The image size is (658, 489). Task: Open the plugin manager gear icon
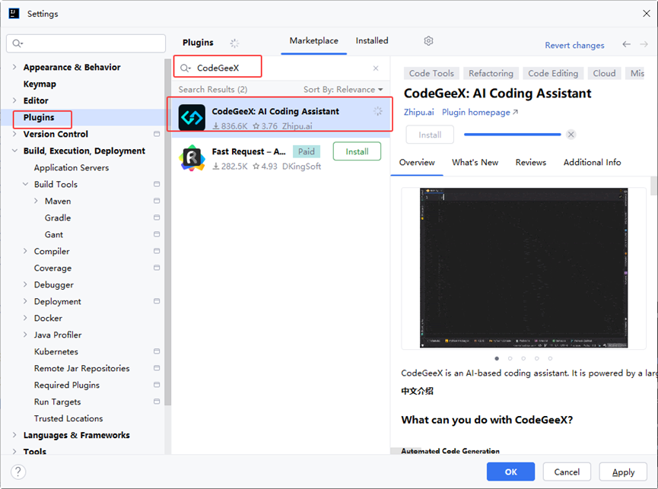click(428, 41)
